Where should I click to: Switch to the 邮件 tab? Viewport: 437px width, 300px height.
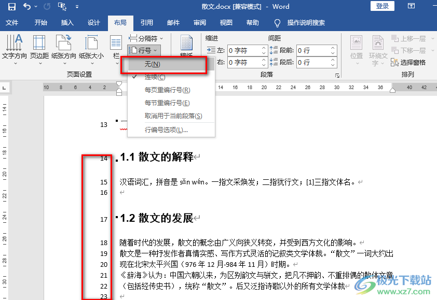point(173,23)
